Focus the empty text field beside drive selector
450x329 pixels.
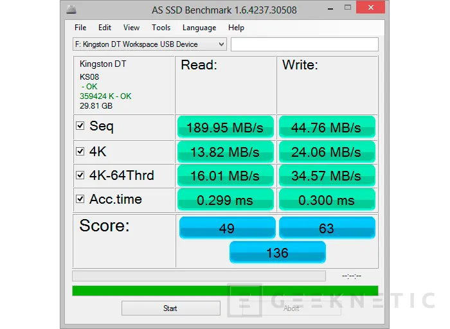pyautogui.click(x=304, y=44)
